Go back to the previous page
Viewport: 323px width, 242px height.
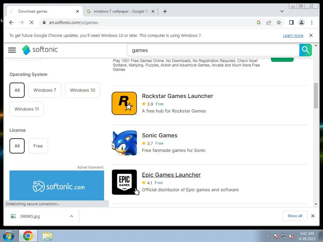pyautogui.click(x=11, y=22)
